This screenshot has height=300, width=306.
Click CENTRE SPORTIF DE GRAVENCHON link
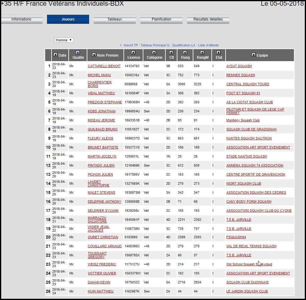pos(256,174)
